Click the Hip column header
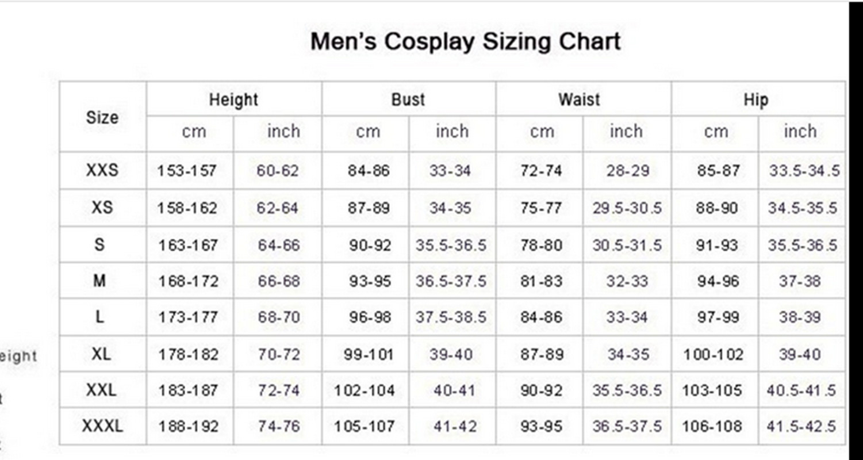863x460 pixels. point(756,99)
